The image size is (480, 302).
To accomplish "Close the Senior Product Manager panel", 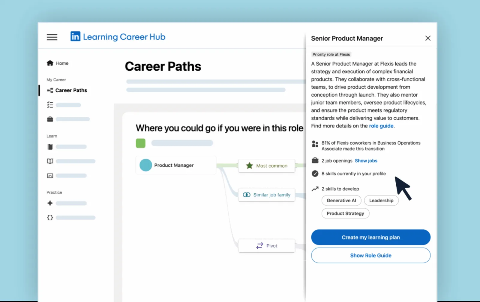I will 428,38.
